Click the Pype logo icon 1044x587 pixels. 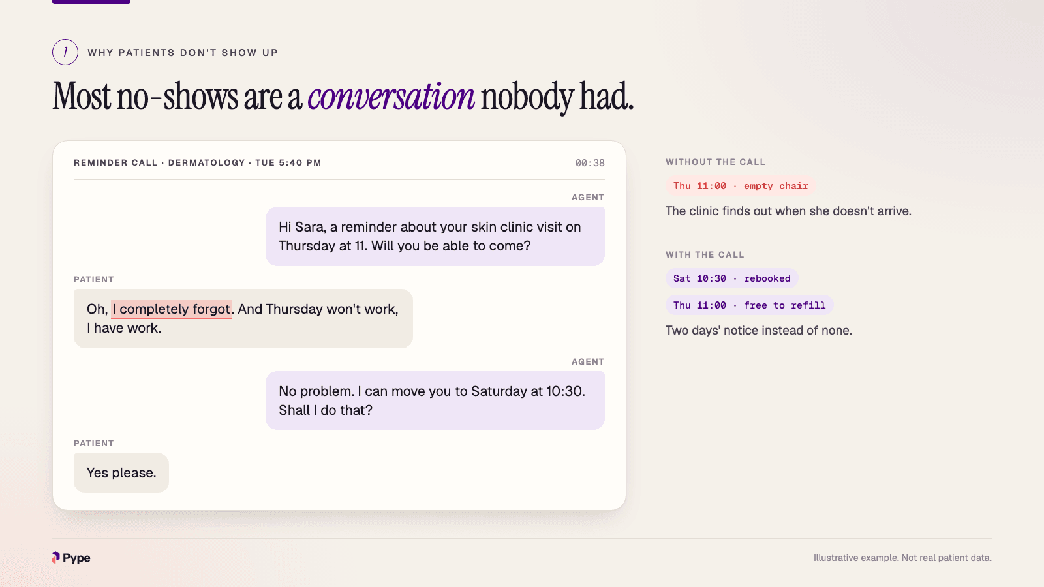pos(56,558)
